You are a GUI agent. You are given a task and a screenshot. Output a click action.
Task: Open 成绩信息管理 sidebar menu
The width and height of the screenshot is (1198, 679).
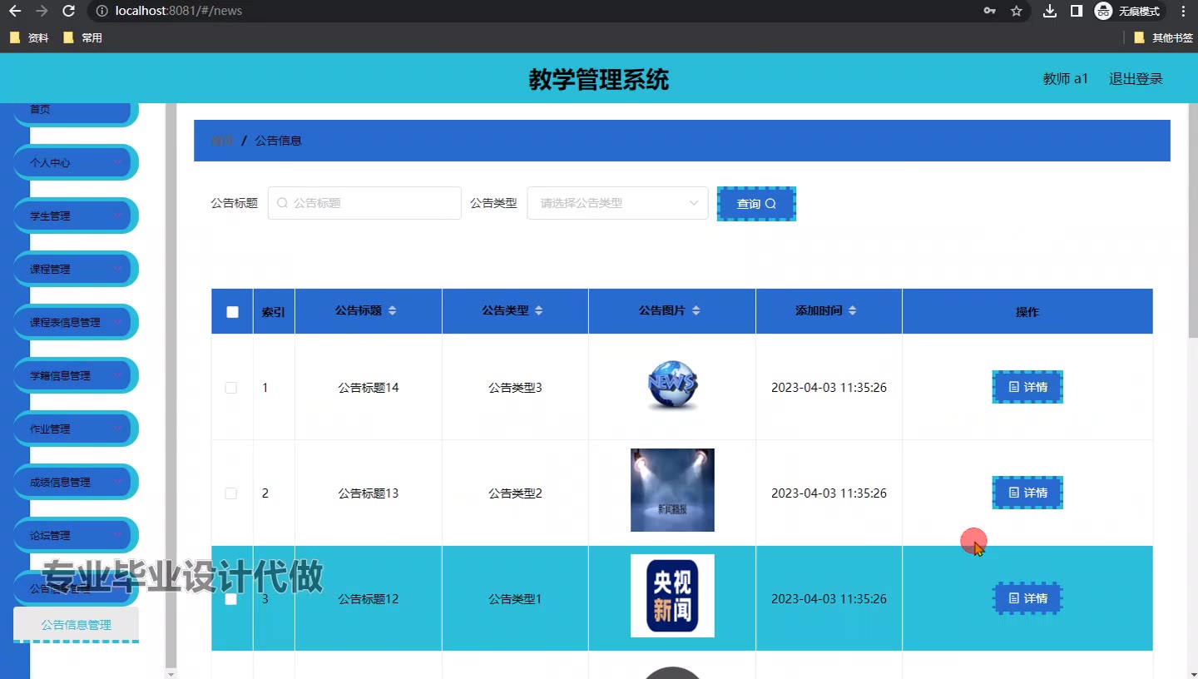[x=76, y=482]
